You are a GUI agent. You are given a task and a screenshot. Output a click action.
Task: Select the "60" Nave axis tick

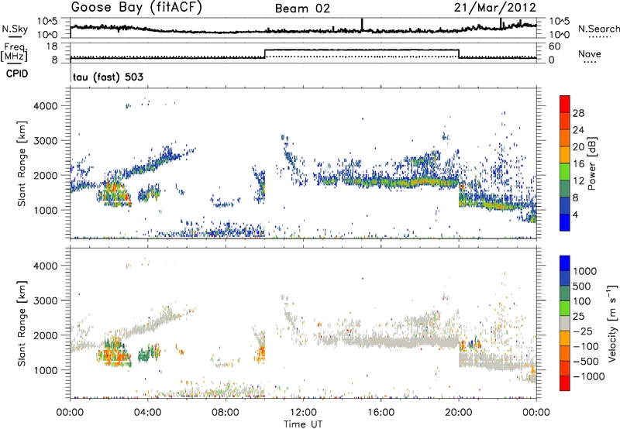pos(555,46)
